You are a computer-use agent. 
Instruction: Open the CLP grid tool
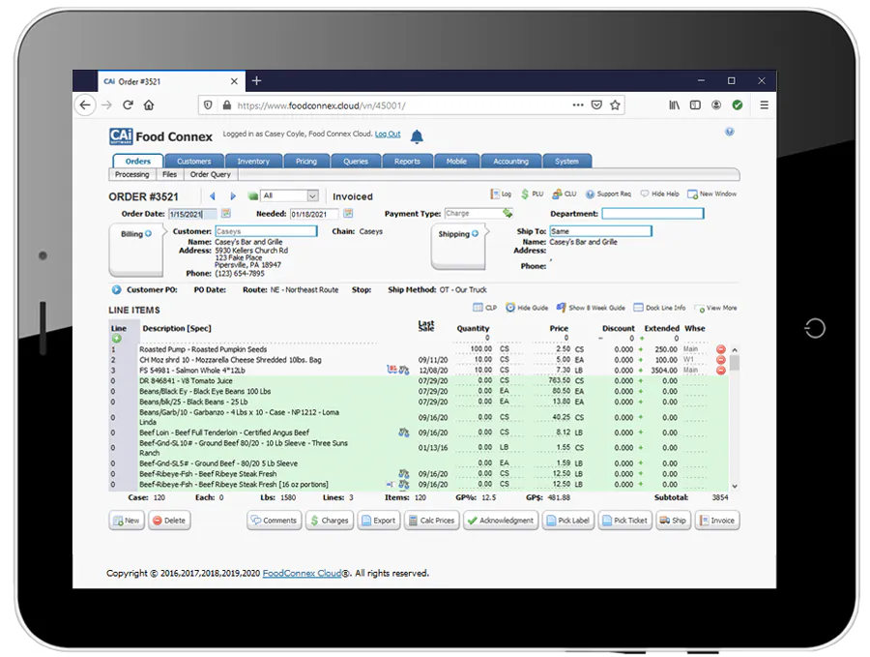point(484,308)
